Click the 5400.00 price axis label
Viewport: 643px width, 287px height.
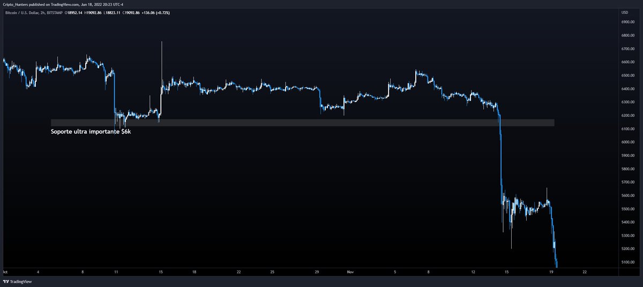click(x=628, y=222)
